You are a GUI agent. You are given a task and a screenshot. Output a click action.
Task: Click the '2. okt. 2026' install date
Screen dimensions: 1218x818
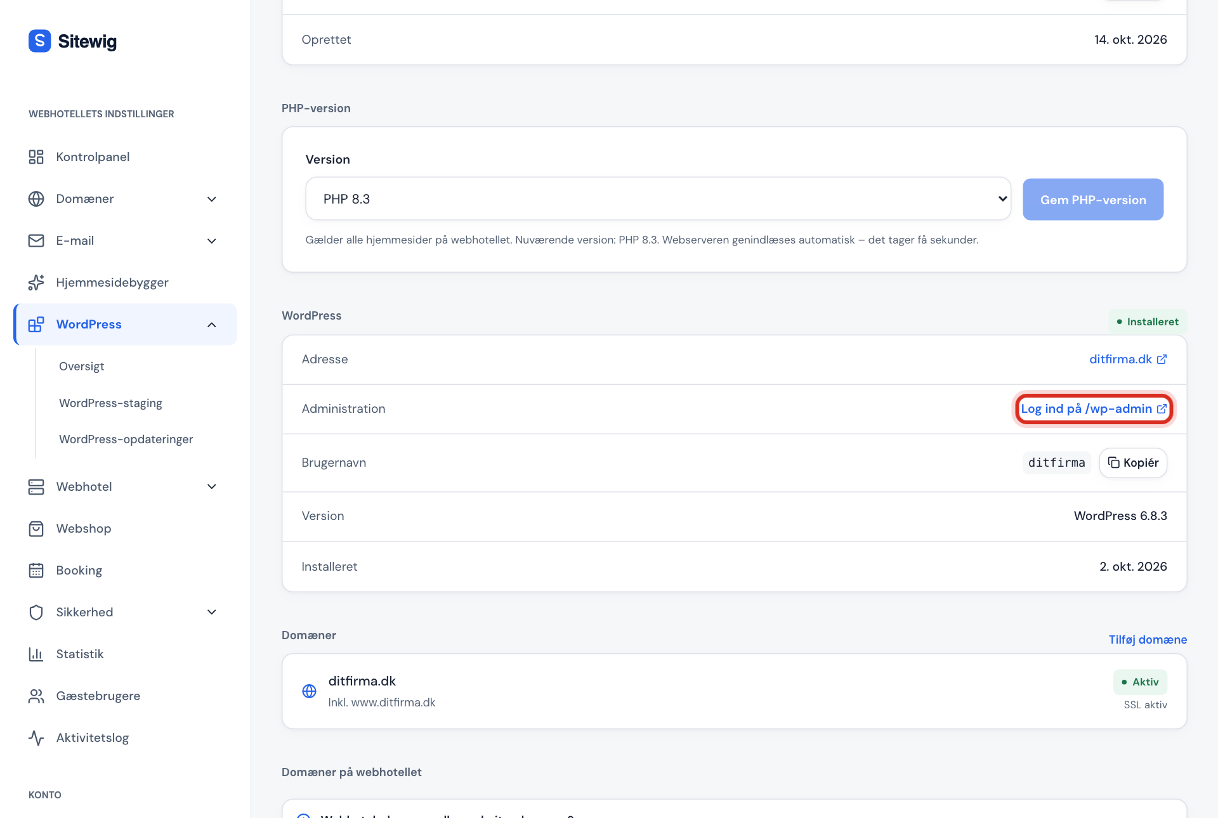click(1133, 566)
